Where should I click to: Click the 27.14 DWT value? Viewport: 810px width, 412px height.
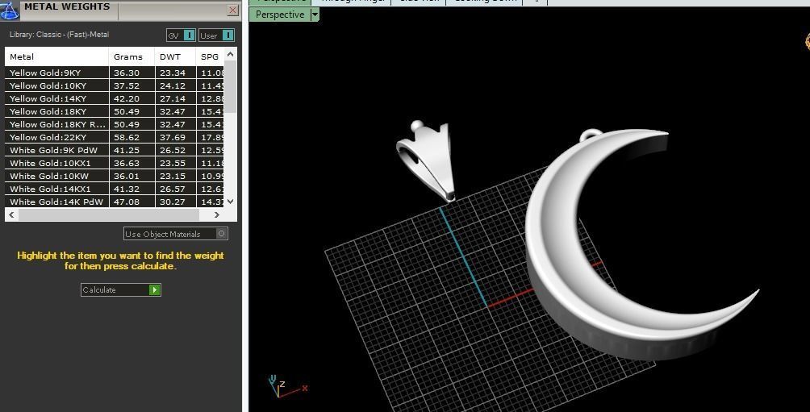tap(173, 98)
